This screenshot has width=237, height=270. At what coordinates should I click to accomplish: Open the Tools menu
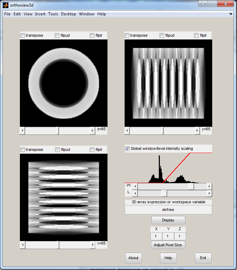pos(53,14)
